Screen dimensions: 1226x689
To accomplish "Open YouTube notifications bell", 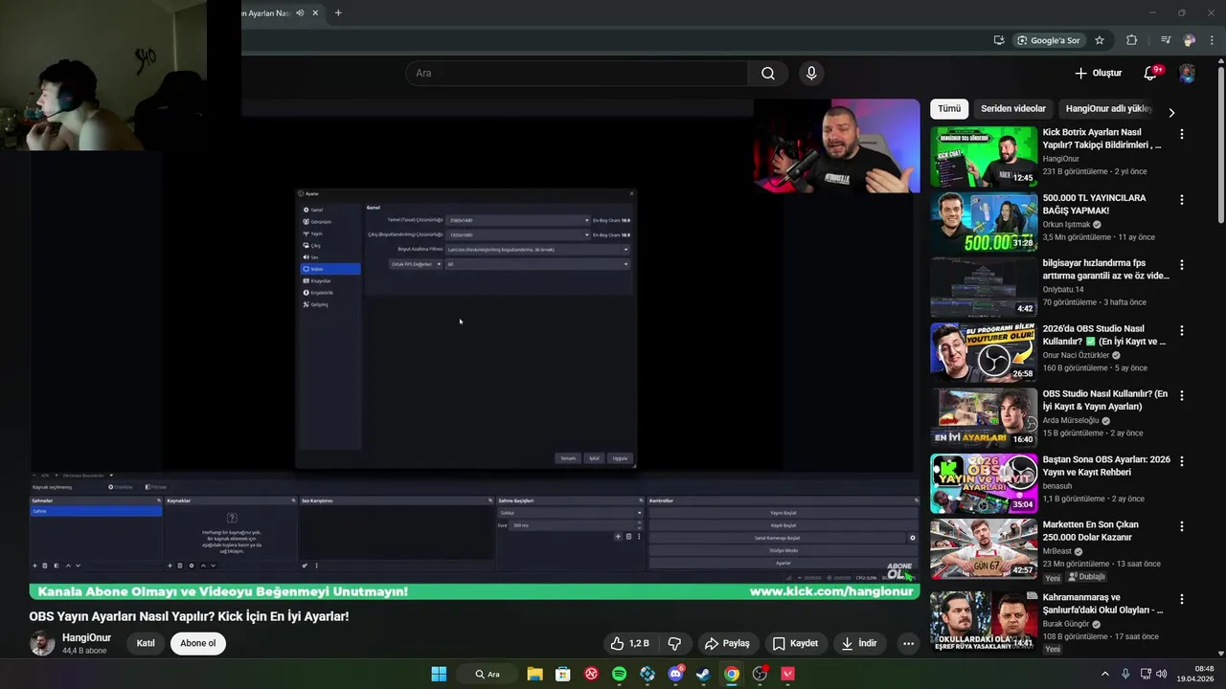I will 1150,73.
